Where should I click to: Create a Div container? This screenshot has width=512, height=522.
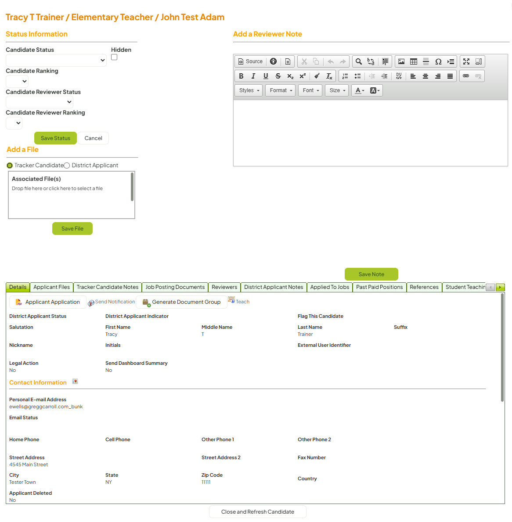coord(399,76)
